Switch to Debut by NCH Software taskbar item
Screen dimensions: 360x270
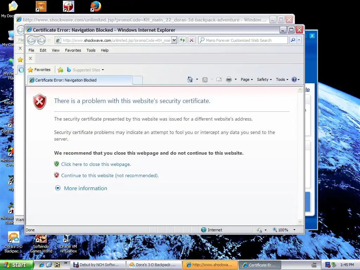98,265
